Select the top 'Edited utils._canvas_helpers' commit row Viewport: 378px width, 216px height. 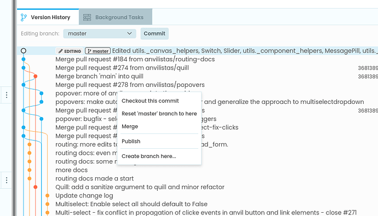click(197, 51)
